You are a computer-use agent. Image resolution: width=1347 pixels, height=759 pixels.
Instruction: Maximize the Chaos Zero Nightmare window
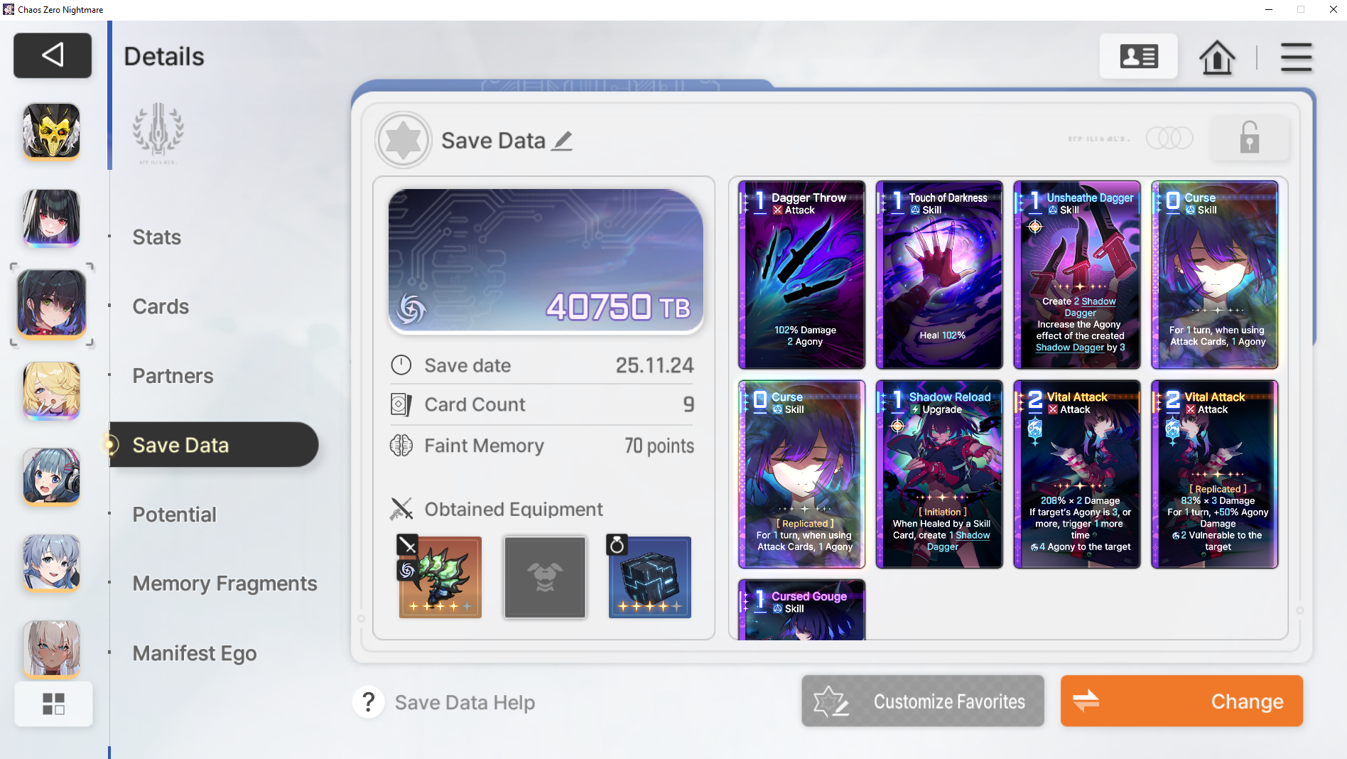tap(1301, 9)
